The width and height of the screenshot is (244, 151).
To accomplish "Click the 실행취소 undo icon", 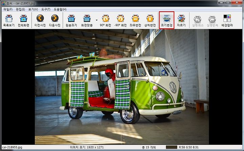I will pyautogui.click(x=198, y=20).
